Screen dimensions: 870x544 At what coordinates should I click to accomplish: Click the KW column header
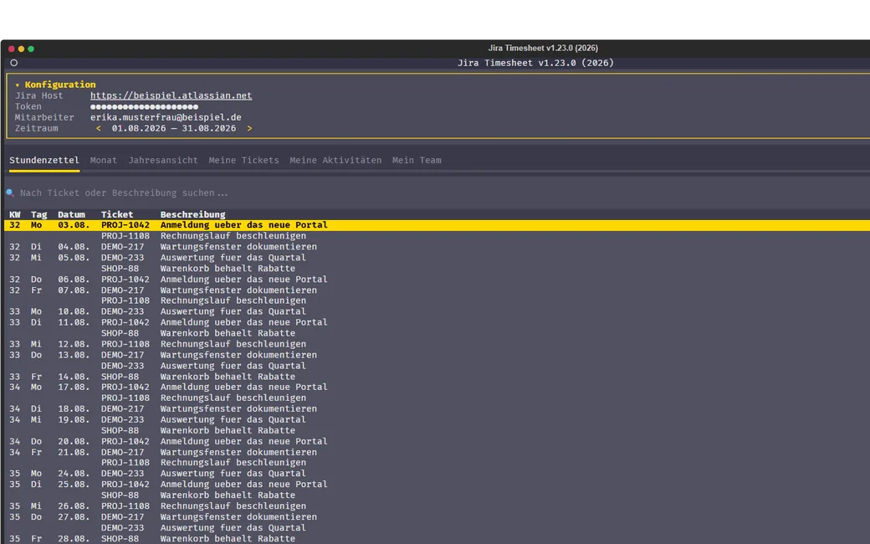point(15,214)
